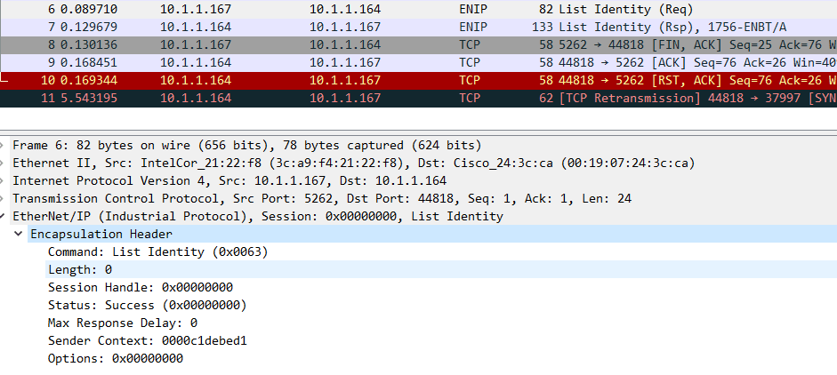Image resolution: width=837 pixels, height=375 pixels.
Task: Expand the Frame 6 details row
Action: pos(2,145)
